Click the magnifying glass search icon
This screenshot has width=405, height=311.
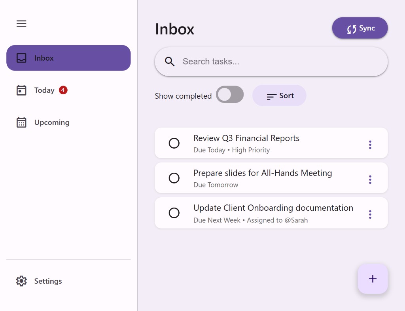[170, 61]
